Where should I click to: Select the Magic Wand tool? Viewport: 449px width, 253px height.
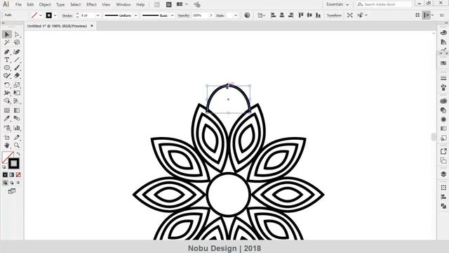click(x=7, y=42)
